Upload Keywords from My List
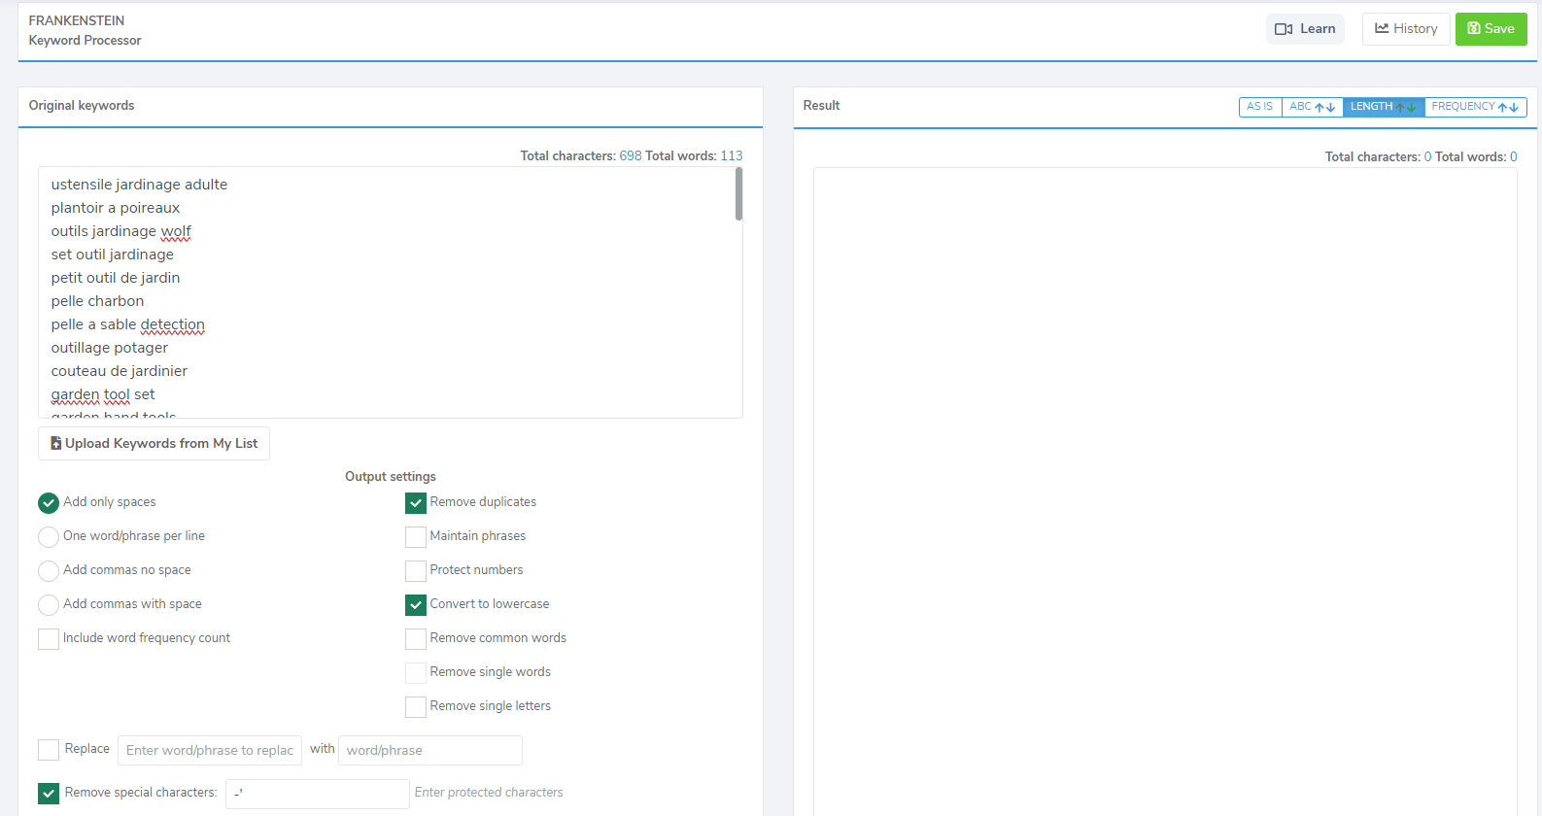 154,444
